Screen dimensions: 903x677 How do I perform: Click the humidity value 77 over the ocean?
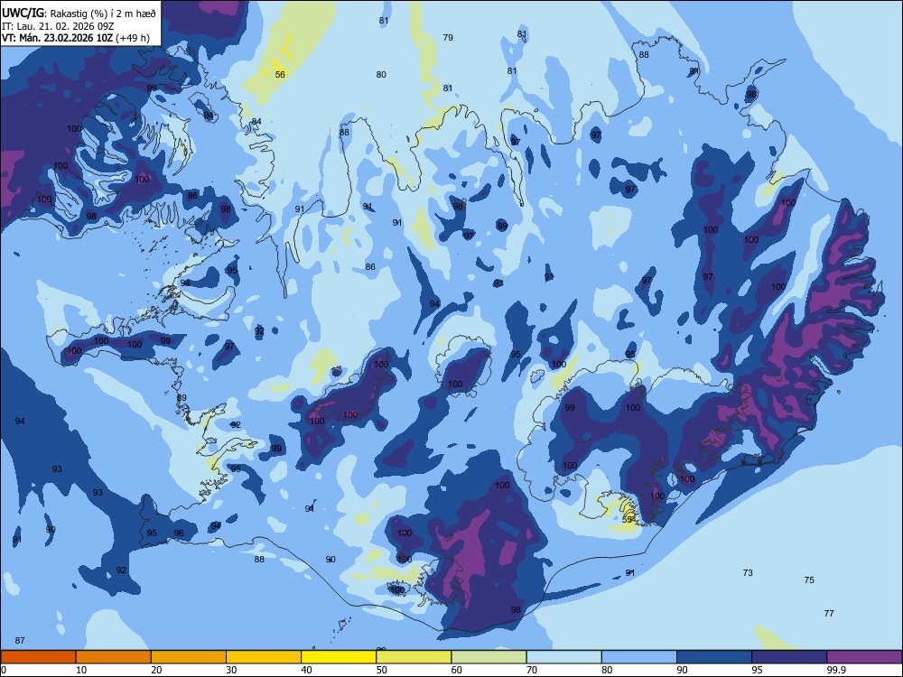tap(829, 613)
